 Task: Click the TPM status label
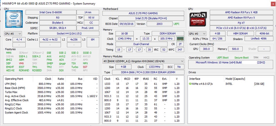tap(256, 58)
